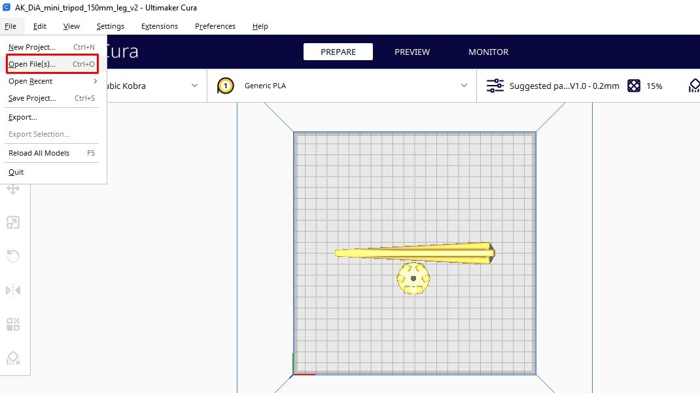
Task: Switch to the PREVIEW stage
Action: [x=412, y=52]
